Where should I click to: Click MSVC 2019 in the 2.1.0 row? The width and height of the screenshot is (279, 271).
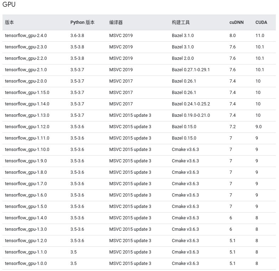[121, 70]
